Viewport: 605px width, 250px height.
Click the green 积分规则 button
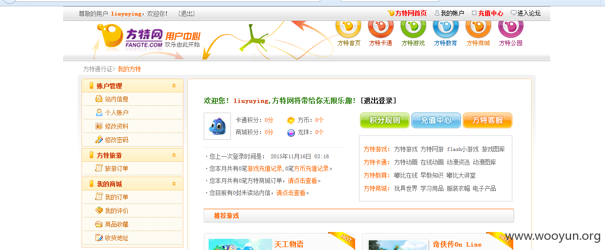coord(385,120)
